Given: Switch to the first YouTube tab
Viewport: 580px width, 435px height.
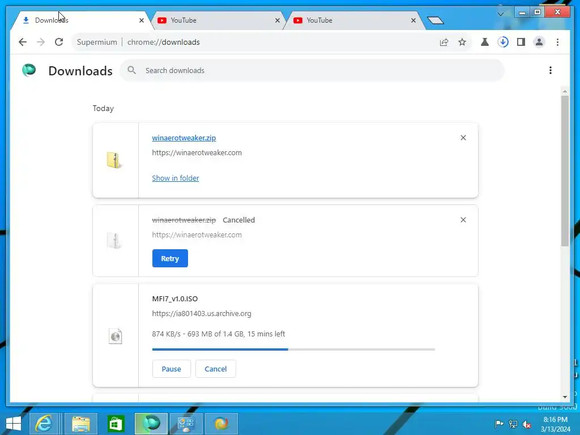Looking at the screenshot, I should click(218, 20).
